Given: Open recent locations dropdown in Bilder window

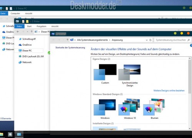Looking at the screenshot, I should 27,32.
